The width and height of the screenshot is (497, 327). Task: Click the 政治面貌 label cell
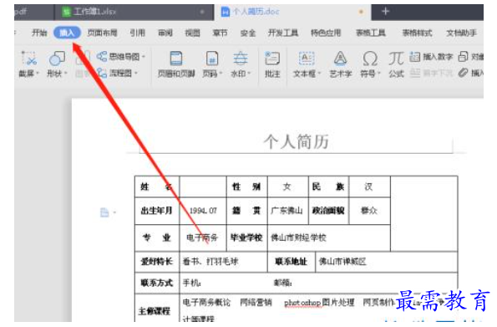328,211
